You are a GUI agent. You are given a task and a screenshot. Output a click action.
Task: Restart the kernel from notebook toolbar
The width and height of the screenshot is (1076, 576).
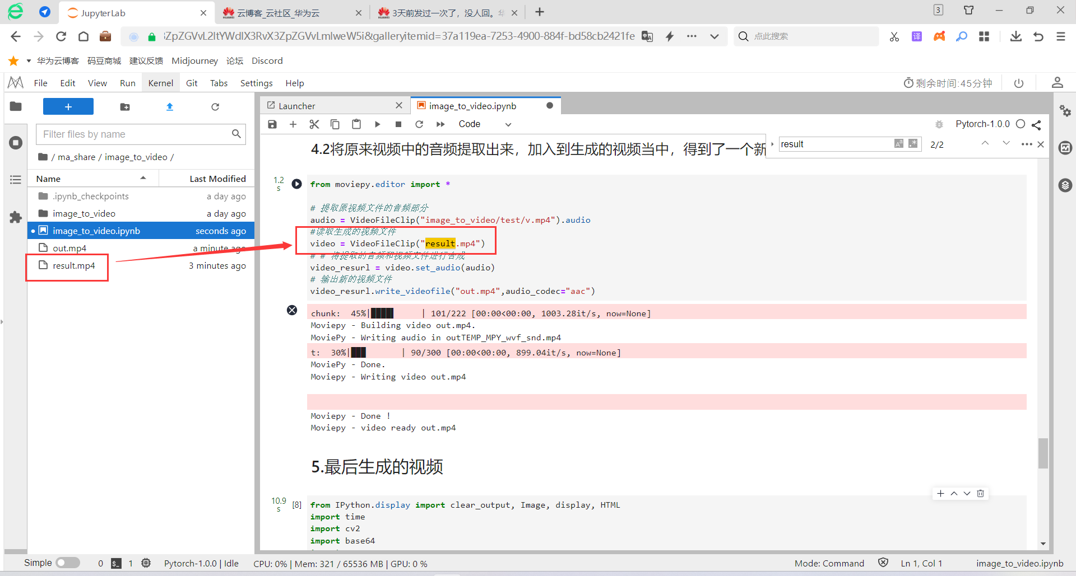(x=419, y=124)
